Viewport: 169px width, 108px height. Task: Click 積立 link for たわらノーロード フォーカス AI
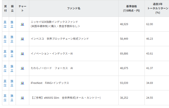pyautogui.click(x=12, y=68)
